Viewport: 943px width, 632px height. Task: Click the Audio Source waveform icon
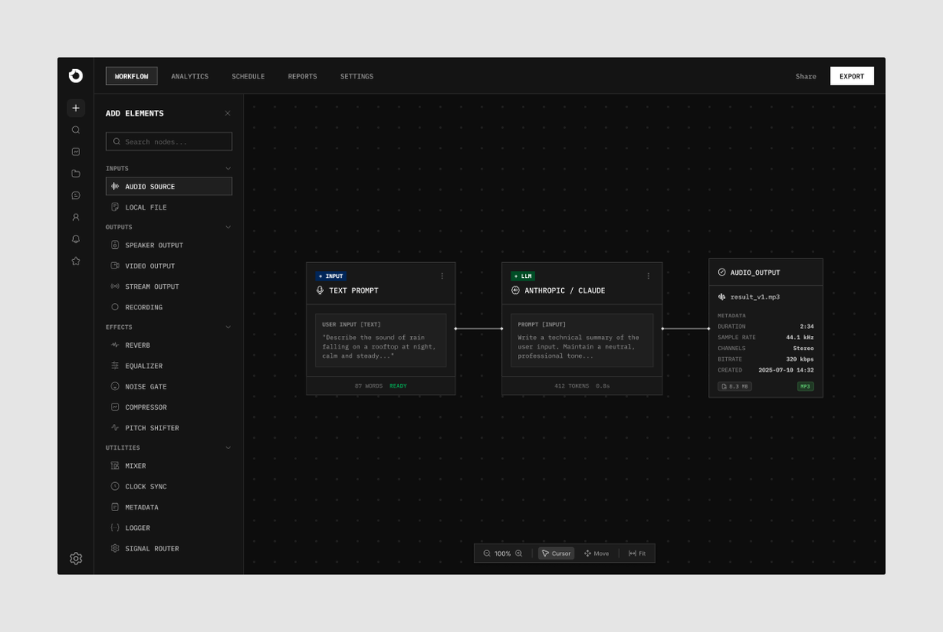[x=115, y=187]
